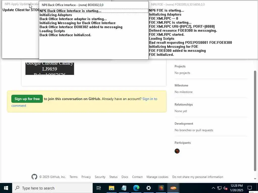This screenshot has height=193, width=258.
Task: Open the Status footer link
Action: (113, 177)
